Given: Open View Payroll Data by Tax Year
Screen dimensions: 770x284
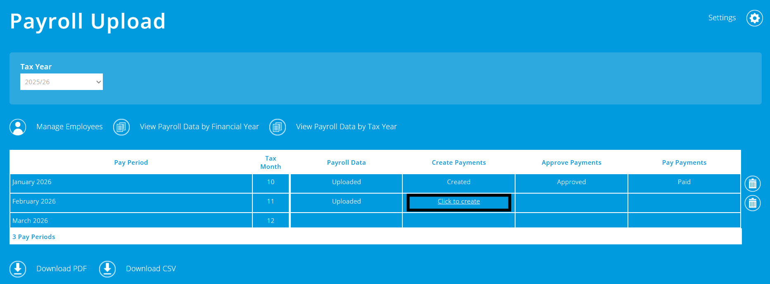Looking at the screenshot, I should 346,127.
